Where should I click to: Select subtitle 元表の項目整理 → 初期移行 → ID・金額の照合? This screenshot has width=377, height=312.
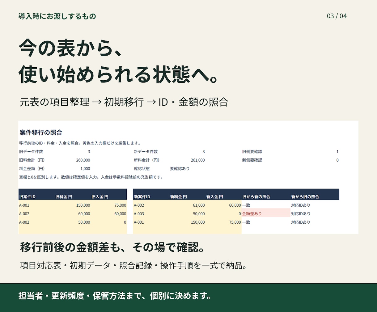click(124, 102)
